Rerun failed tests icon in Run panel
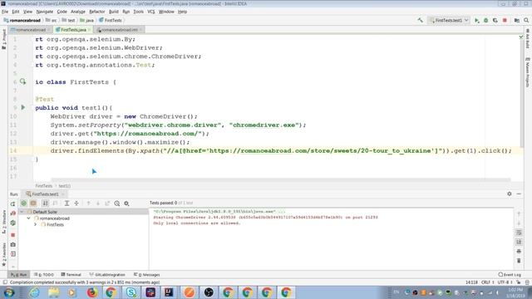The height and width of the screenshot is (299, 532). coord(13,213)
